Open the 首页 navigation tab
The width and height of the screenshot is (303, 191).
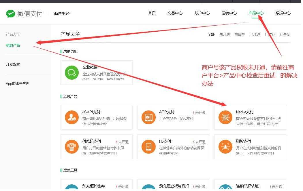152,13
